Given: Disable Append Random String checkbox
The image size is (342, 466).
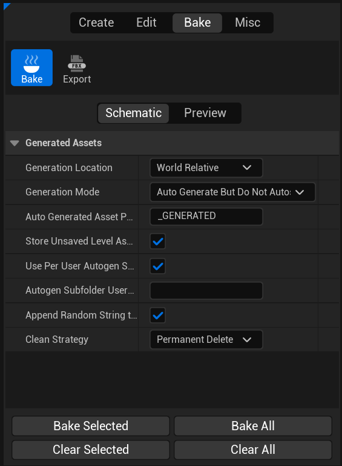Looking at the screenshot, I should pos(157,315).
